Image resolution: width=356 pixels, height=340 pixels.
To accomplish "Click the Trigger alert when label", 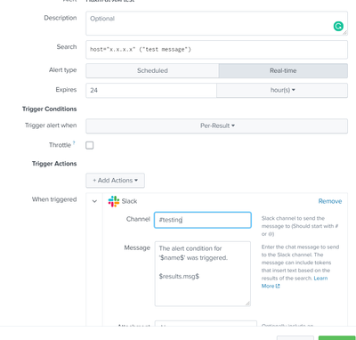I will coord(51,125).
